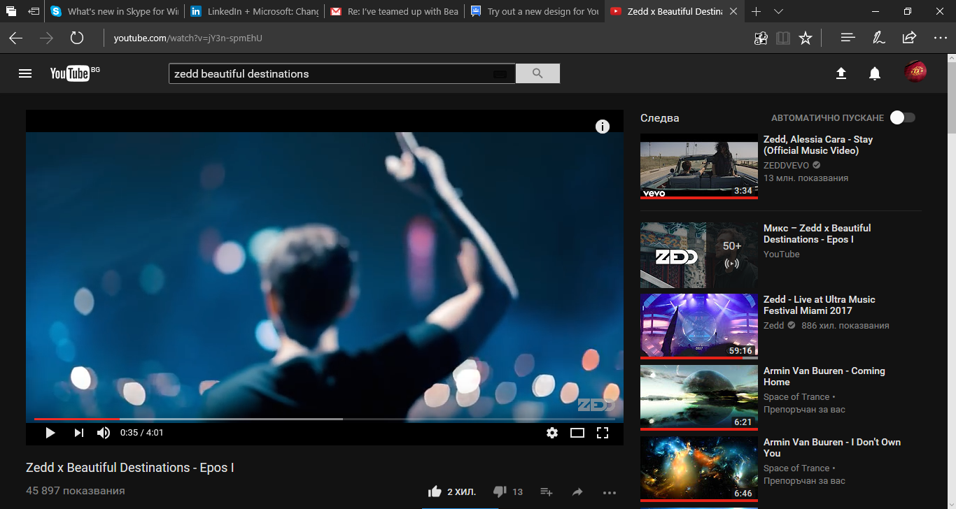This screenshot has width=956, height=509.
Task: Open Edge share page icon
Action: click(909, 38)
